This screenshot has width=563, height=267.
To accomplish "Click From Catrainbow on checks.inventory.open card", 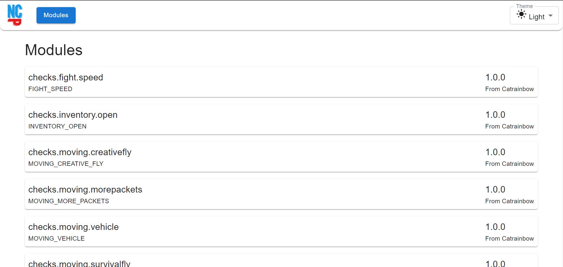I will pyautogui.click(x=510, y=126).
